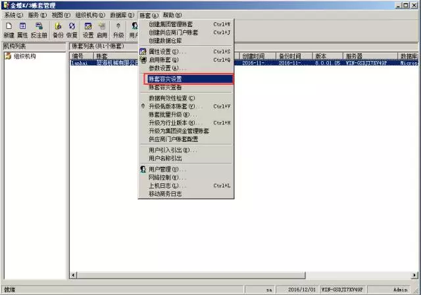This screenshot has width=421, height=295.
Task: Click the 设置 (Settings) toolbar icon
Action: pos(88,30)
